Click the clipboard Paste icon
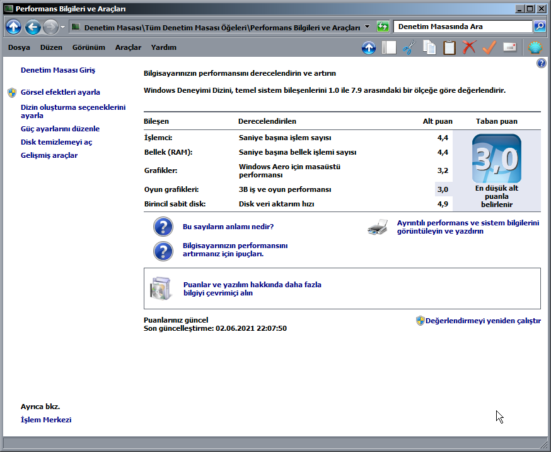Viewport: 551px width, 452px height. click(x=449, y=47)
